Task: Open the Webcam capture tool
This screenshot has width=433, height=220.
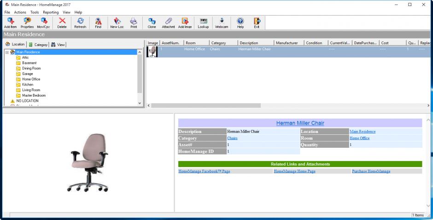Action: coord(222,23)
